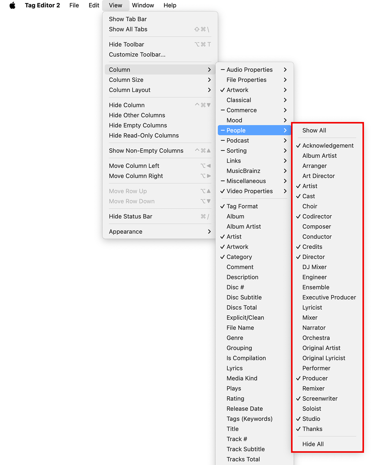
Task: Uncheck the Tag Format column
Action: pyautogui.click(x=254, y=206)
